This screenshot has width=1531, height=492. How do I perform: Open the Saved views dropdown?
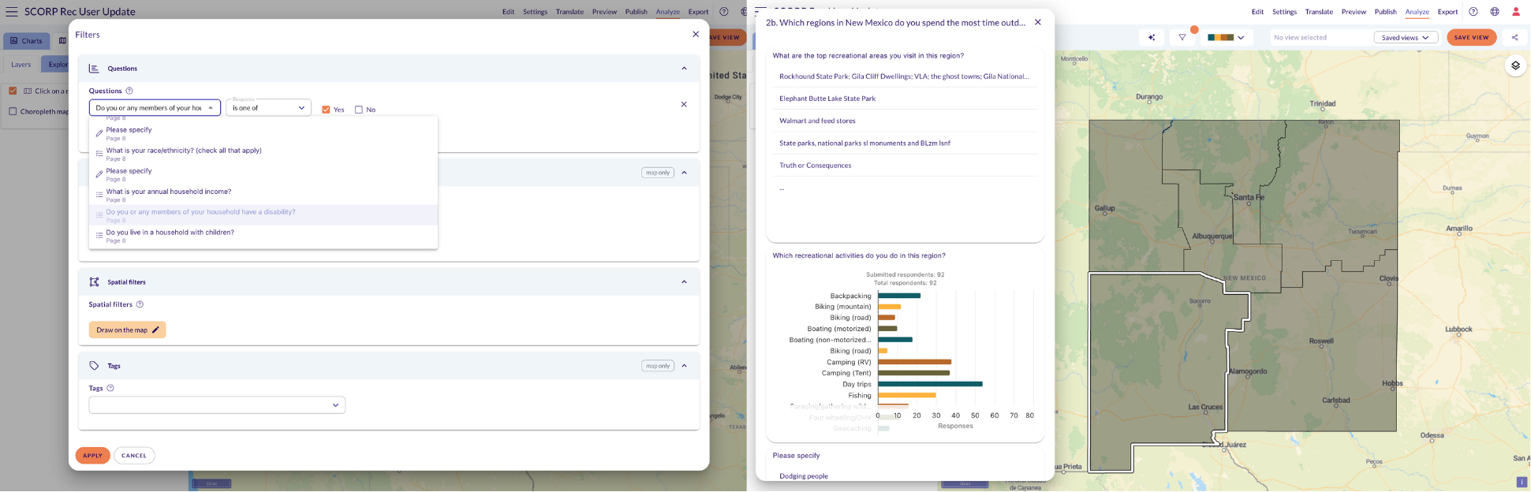[x=1406, y=37]
